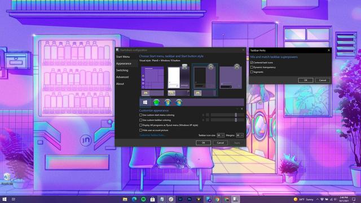Uncheck Centered task icons in Taskbar Perks
Screen dimensions: 361x203
(x=252, y=63)
